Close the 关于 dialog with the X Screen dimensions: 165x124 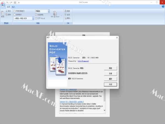(x=117, y=37)
